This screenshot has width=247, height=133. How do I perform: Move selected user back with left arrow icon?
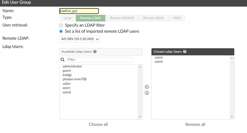pos(147,93)
